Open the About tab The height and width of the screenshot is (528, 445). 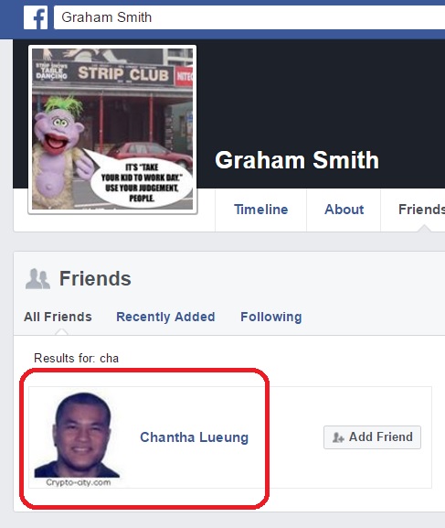click(344, 210)
